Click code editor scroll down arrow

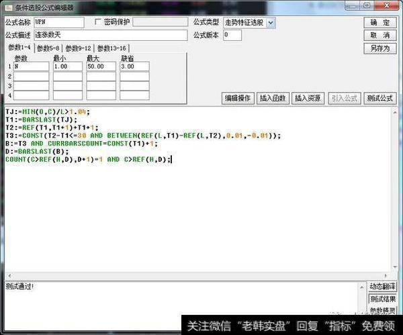394,267
